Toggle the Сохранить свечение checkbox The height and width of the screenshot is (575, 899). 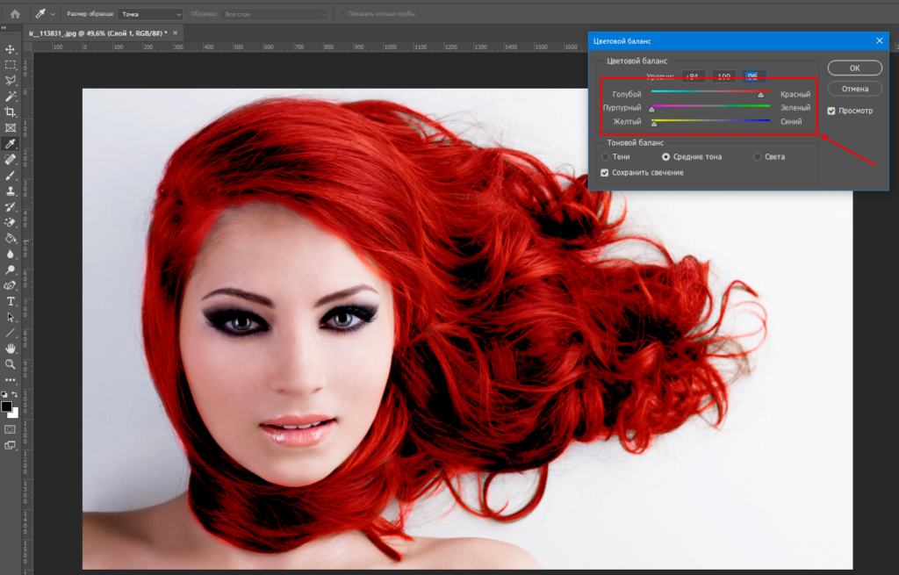604,173
